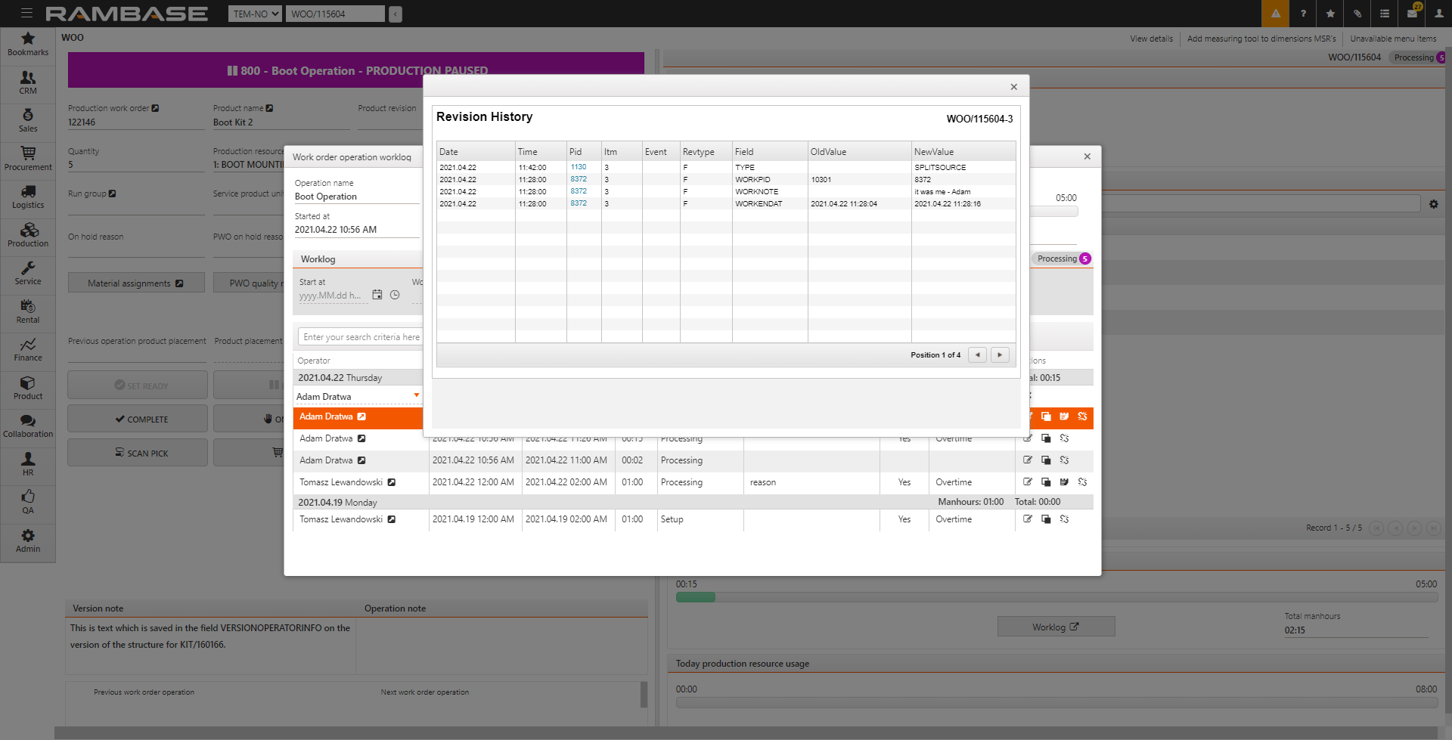Image resolution: width=1452 pixels, height=740 pixels.
Task: Click the worklog search criteria field
Action: 360,337
